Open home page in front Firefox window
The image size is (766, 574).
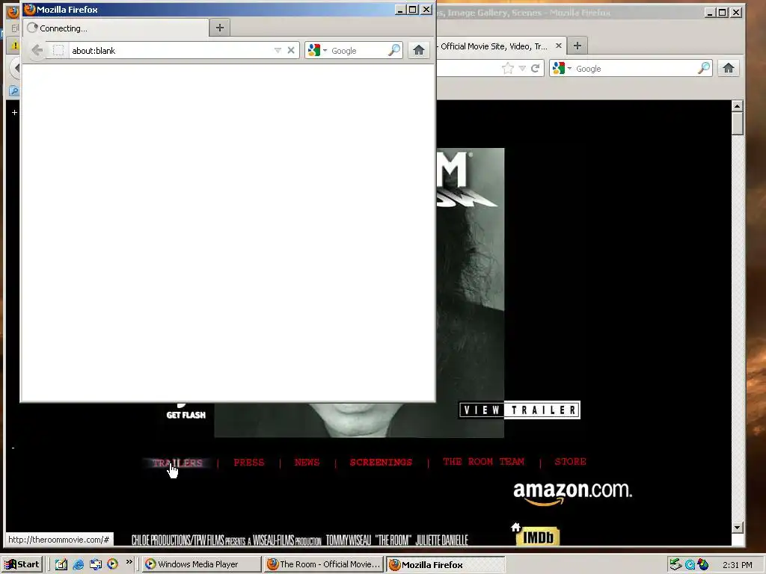[x=419, y=50]
